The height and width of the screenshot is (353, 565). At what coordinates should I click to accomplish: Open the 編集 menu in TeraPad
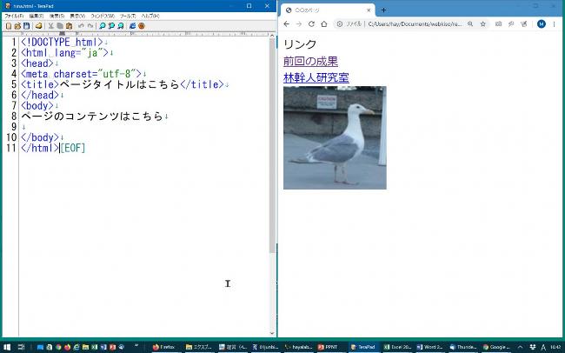[36, 16]
